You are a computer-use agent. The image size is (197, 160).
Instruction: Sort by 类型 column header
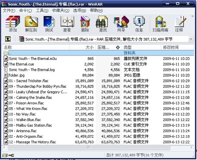[141, 47]
